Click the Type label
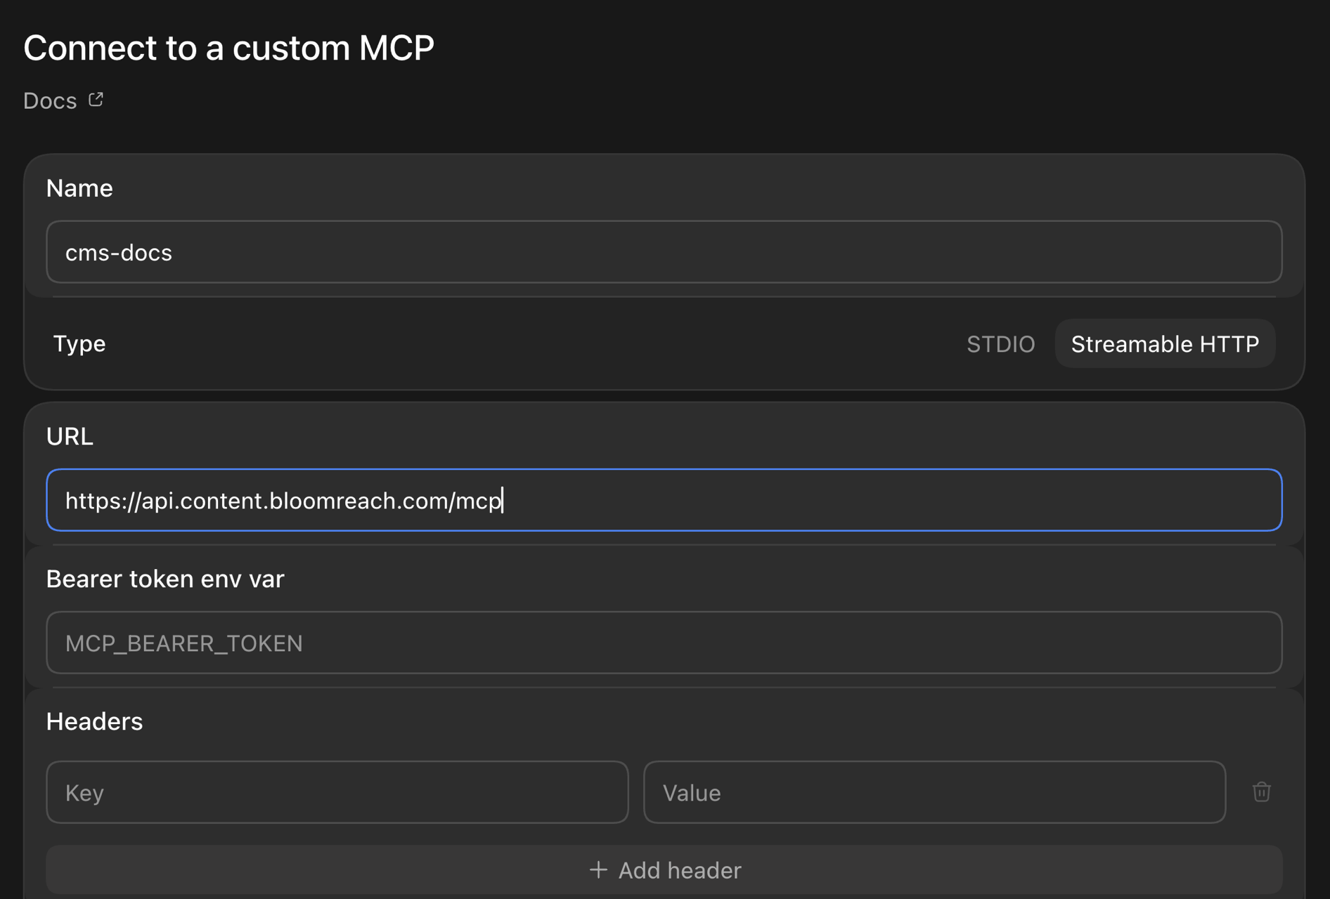1330x899 pixels. click(79, 343)
